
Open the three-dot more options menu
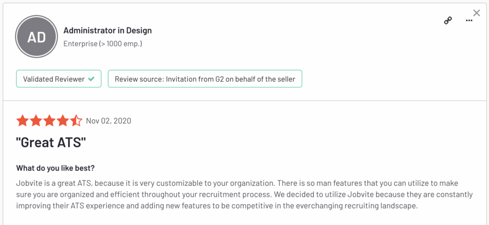[x=469, y=21]
